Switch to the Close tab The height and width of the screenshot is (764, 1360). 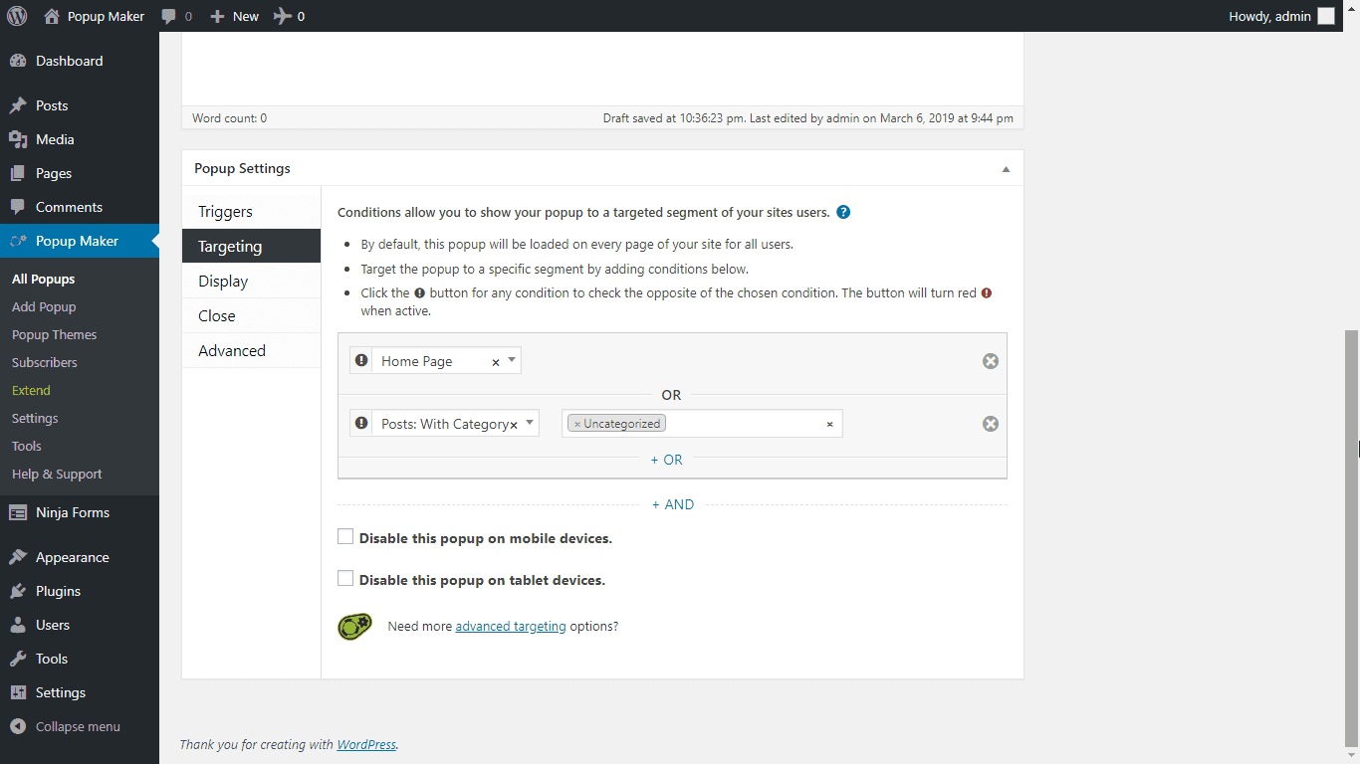pos(251,316)
